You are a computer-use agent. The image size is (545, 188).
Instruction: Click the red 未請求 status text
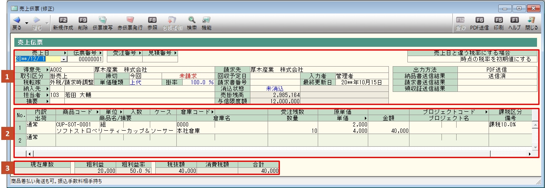click(188, 76)
